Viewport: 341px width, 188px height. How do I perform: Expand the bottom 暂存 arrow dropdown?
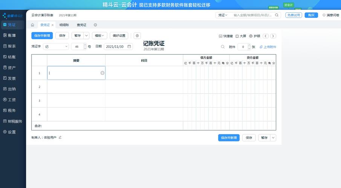click(x=273, y=138)
